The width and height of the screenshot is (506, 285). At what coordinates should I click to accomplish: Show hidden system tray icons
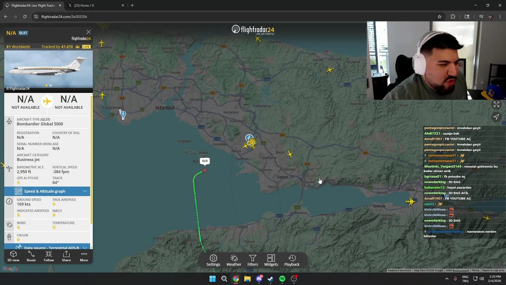click(447, 279)
